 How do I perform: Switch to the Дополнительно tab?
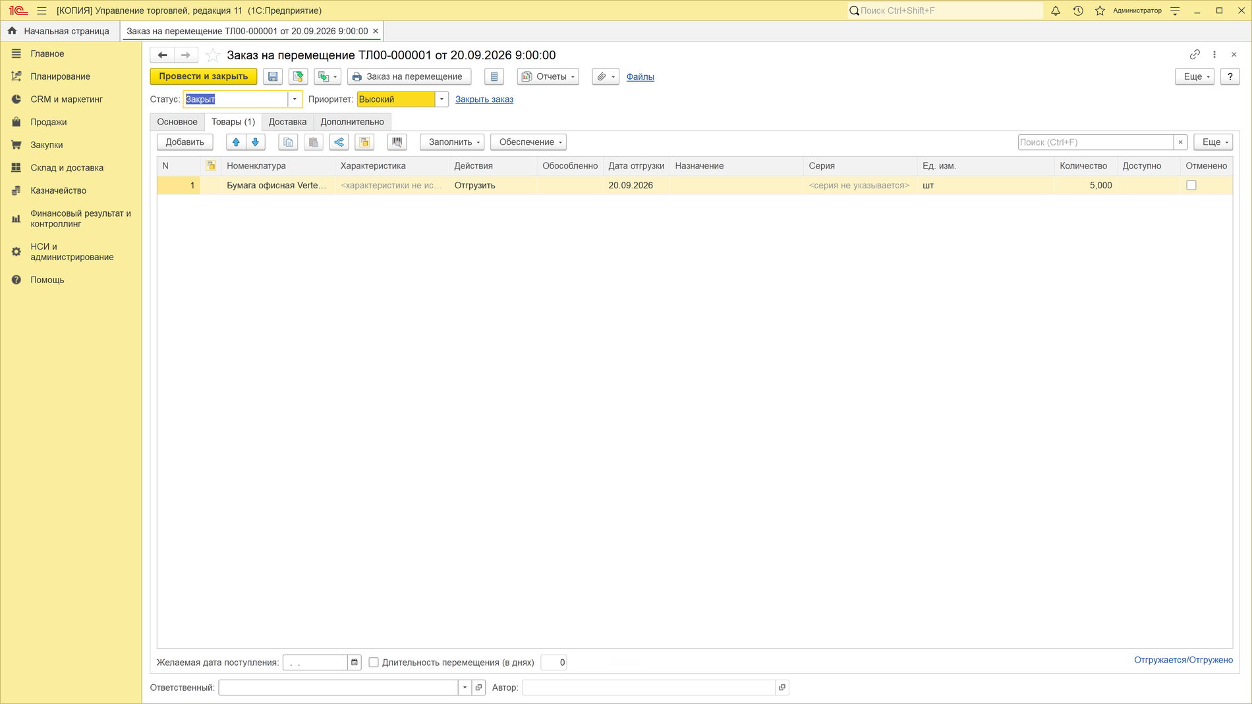pos(352,122)
